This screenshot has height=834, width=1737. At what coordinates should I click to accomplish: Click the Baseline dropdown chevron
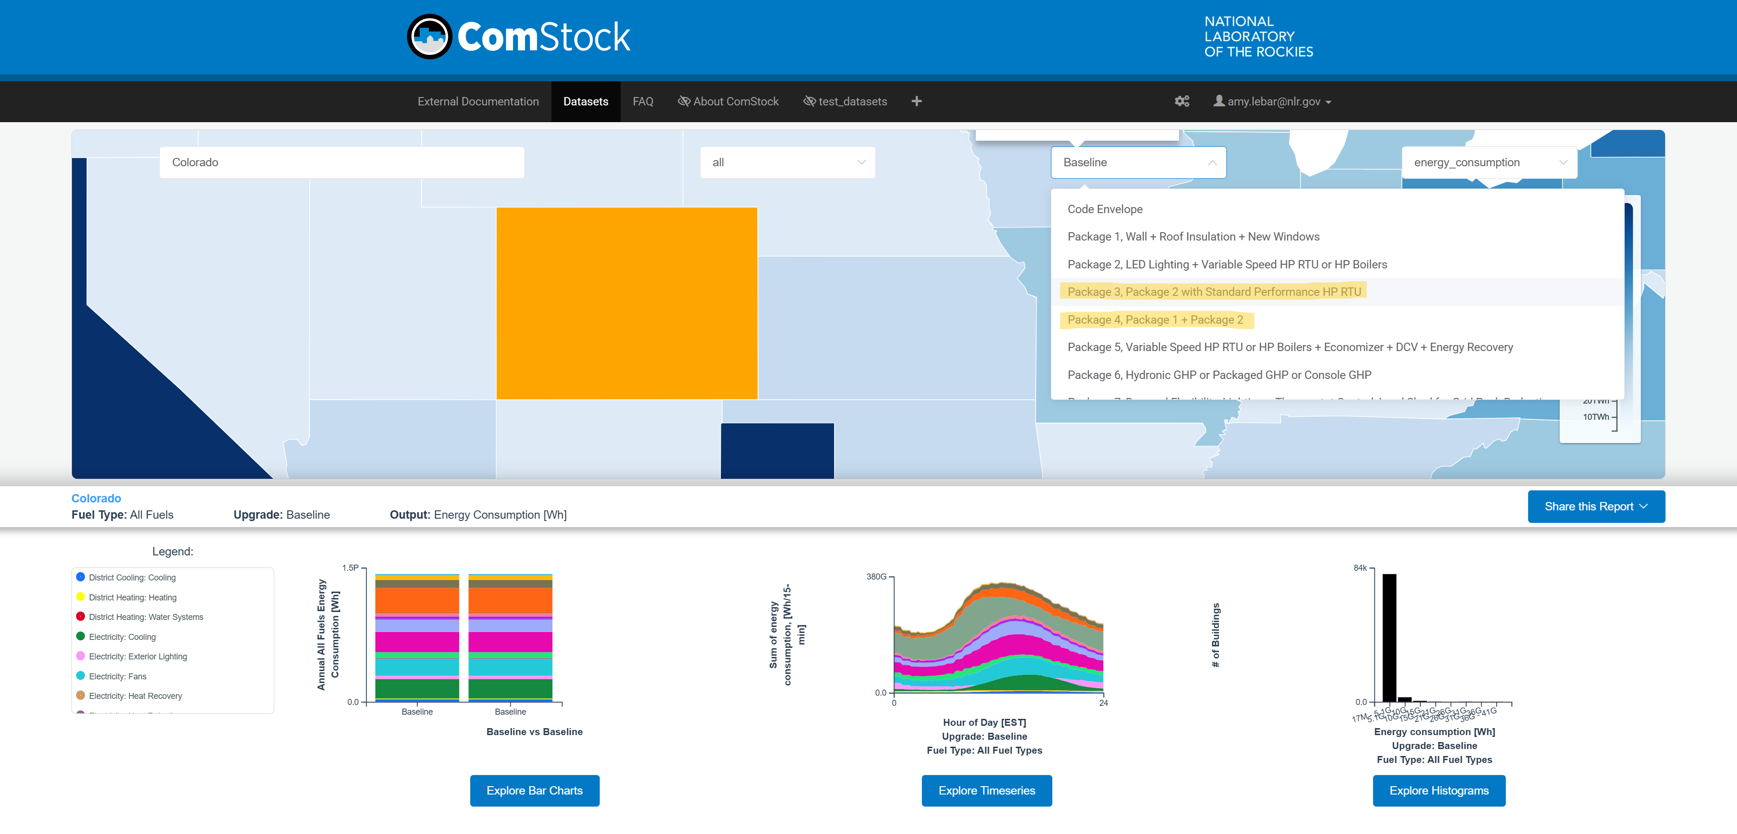point(1212,163)
